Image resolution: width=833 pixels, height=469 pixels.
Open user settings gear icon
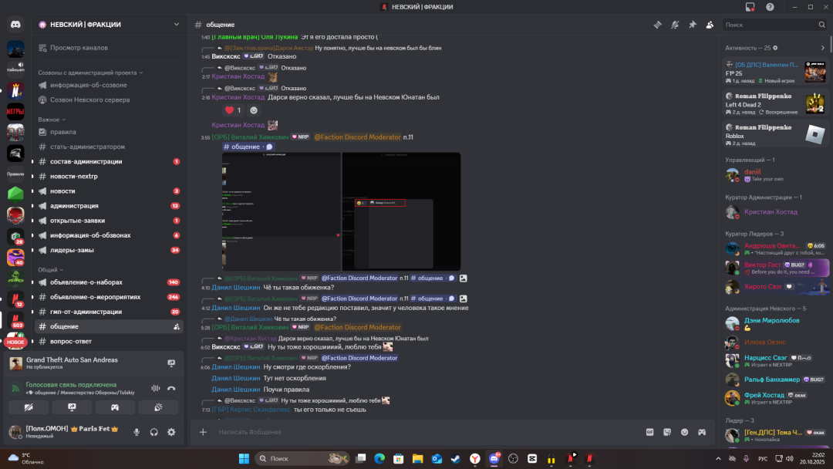pos(171,432)
